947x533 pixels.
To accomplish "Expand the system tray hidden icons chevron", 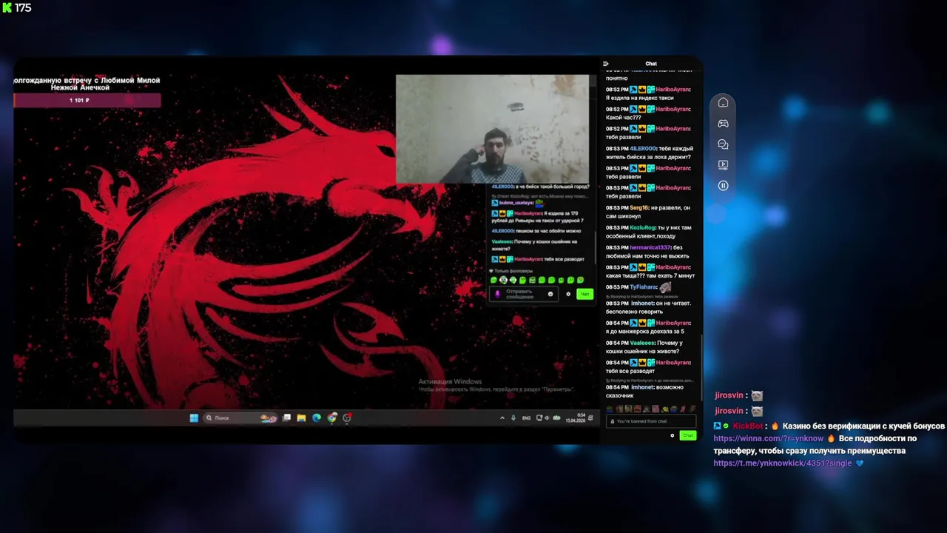I will click(x=503, y=418).
